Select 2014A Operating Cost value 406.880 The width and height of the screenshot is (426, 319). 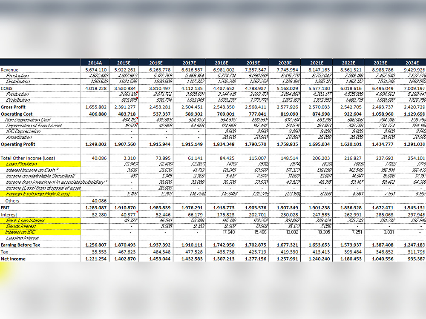point(98,114)
